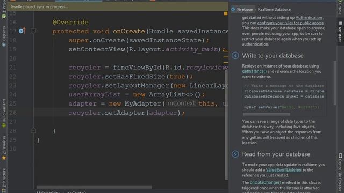Open the Authentication link
This screenshot has width=344, height=193.
tap(309, 18)
